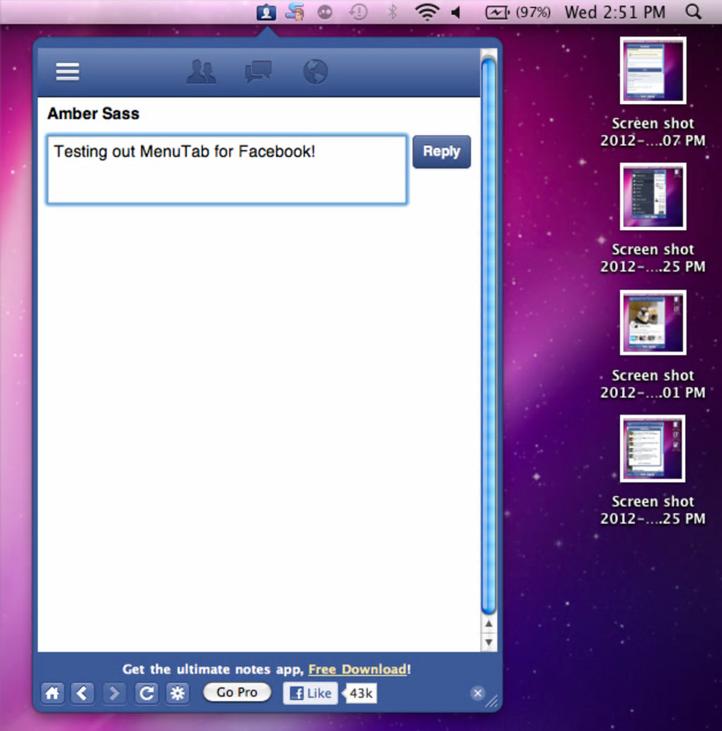
Task: Click the Screen shot 2012-….07 PM filename label
Action: pos(653,132)
